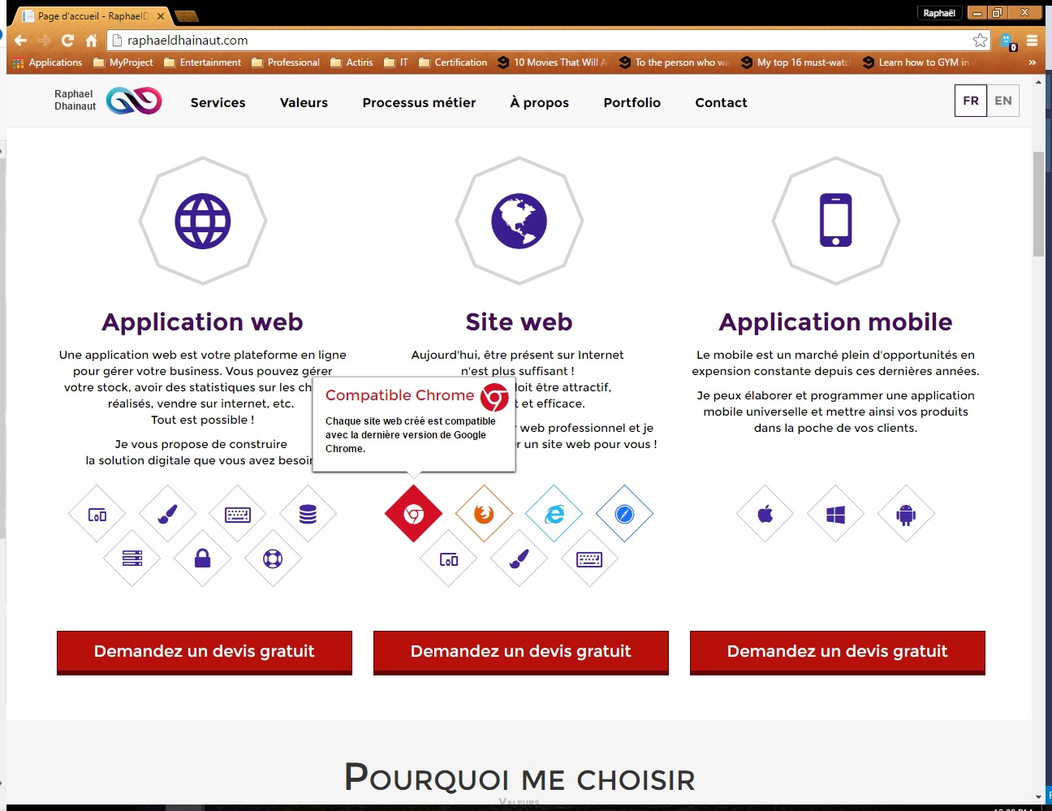The image size is (1052, 811).
Task: Open the Portfolio menu item
Action: pos(632,102)
